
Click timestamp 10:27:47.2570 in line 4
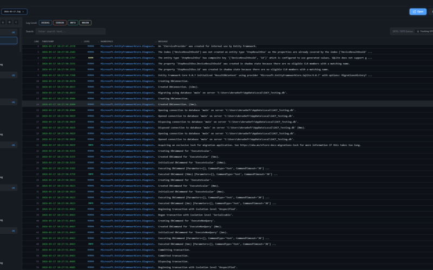pyautogui.click(x=58, y=46)
